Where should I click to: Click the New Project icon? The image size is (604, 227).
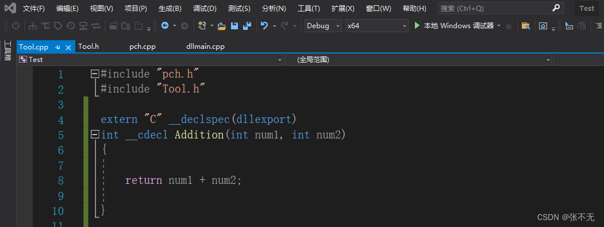point(202,26)
